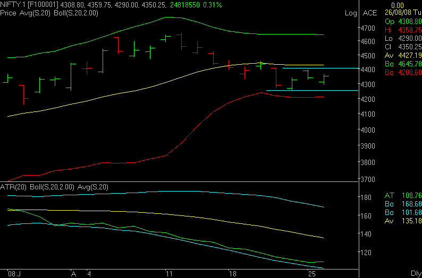Select the Hi 4359.75 high value

pos(403,30)
